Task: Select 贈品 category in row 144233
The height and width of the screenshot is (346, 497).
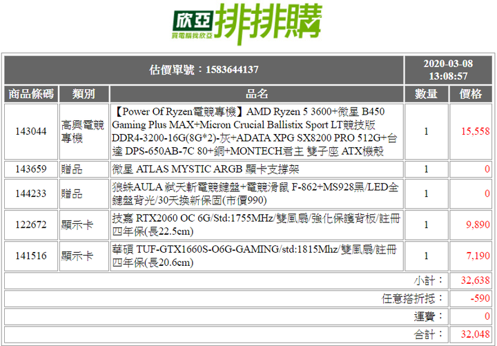Action: (72, 193)
